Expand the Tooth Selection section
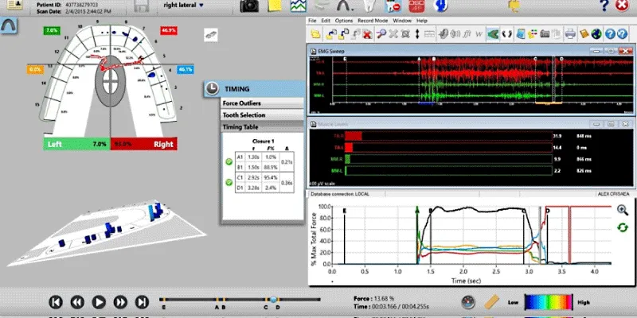637x318 pixels. (262, 115)
